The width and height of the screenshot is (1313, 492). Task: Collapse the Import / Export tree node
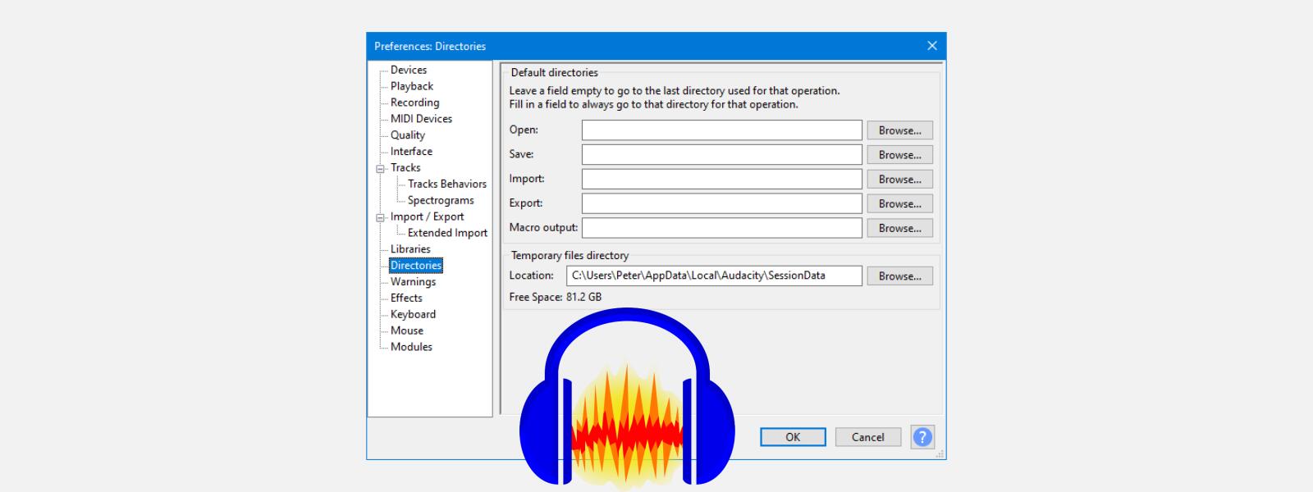click(380, 218)
